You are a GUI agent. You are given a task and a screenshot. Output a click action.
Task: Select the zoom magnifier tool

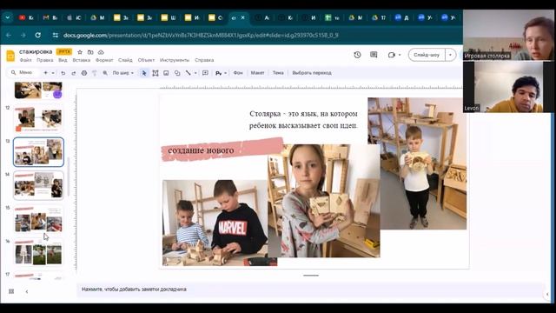(105, 73)
